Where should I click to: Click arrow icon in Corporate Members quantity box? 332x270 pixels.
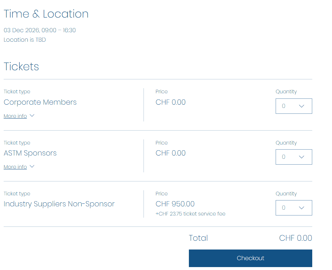coord(302,106)
